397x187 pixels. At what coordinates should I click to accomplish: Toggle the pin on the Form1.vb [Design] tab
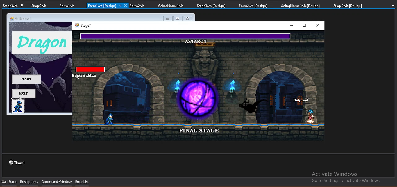120,6
